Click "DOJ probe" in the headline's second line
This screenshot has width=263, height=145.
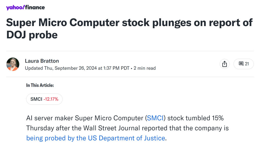click(32, 35)
